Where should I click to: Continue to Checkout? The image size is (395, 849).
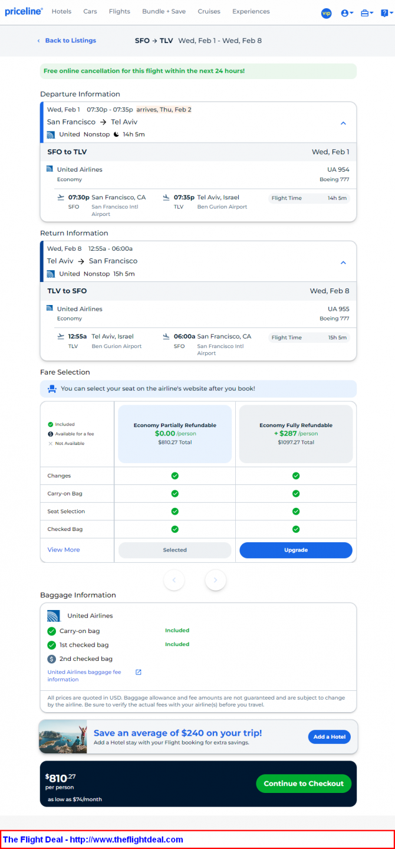tap(304, 784)
